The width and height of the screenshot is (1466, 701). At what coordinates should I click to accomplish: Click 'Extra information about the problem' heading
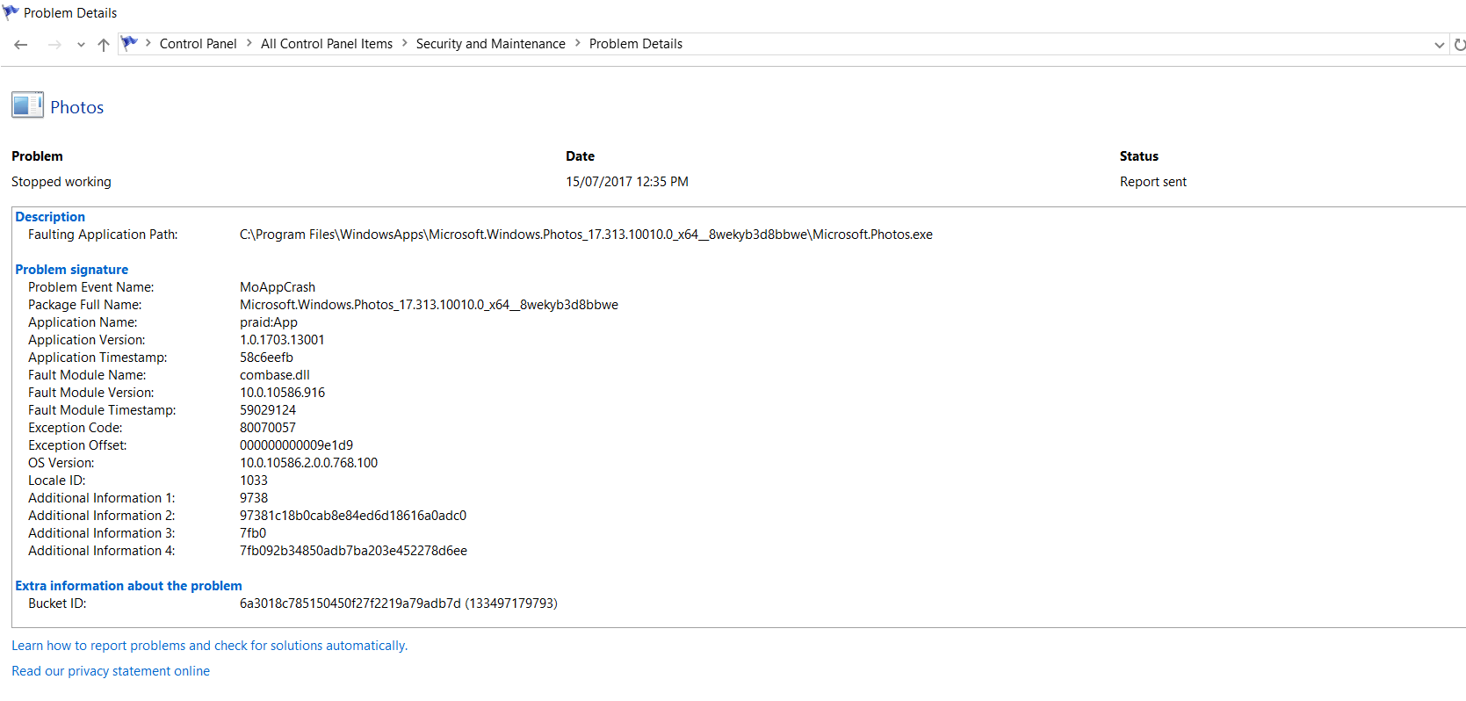click(x=128, y=586)
